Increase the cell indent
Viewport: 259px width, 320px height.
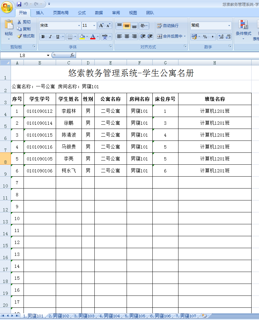tap(150, 36)
